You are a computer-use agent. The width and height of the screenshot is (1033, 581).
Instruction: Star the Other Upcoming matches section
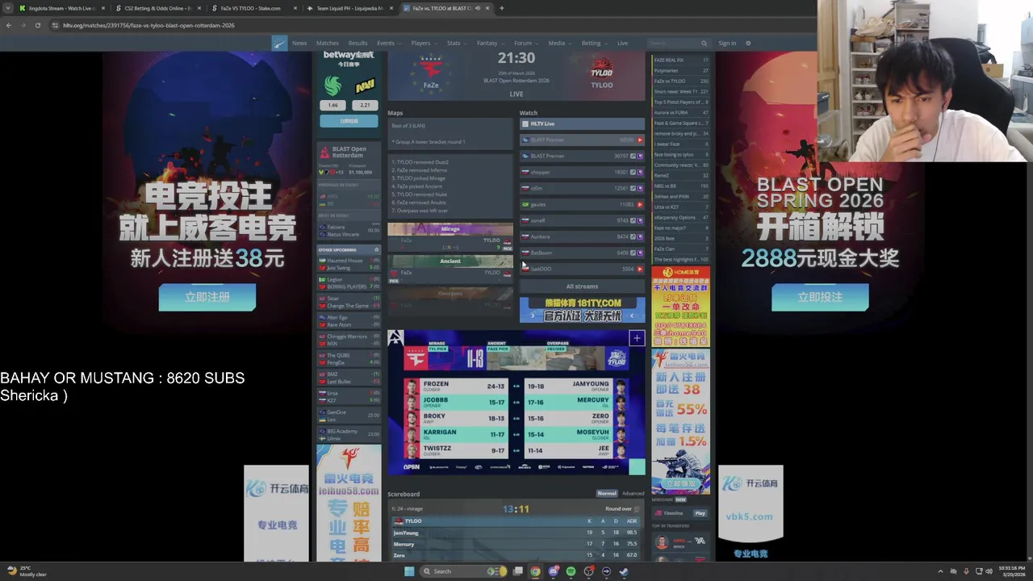click(376, 249)
